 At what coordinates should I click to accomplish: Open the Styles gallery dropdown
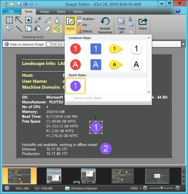pos(71,25)
